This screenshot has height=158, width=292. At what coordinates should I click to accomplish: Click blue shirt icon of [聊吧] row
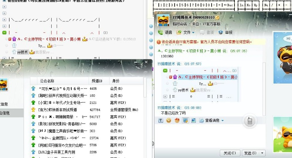[x=33, y=96]
